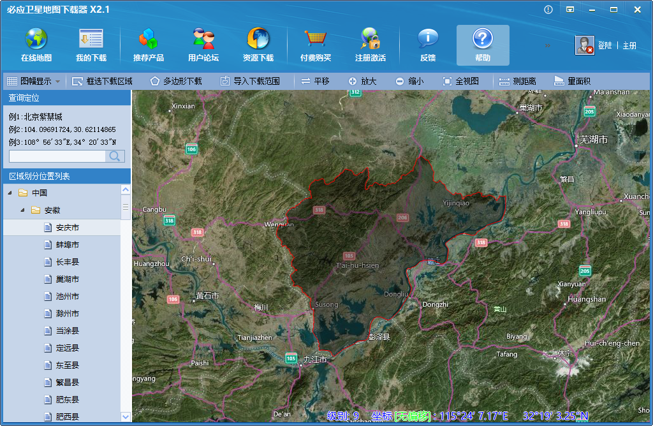
Task: Click the 推荐产品 cubes icon
Action: coord(149,40)
